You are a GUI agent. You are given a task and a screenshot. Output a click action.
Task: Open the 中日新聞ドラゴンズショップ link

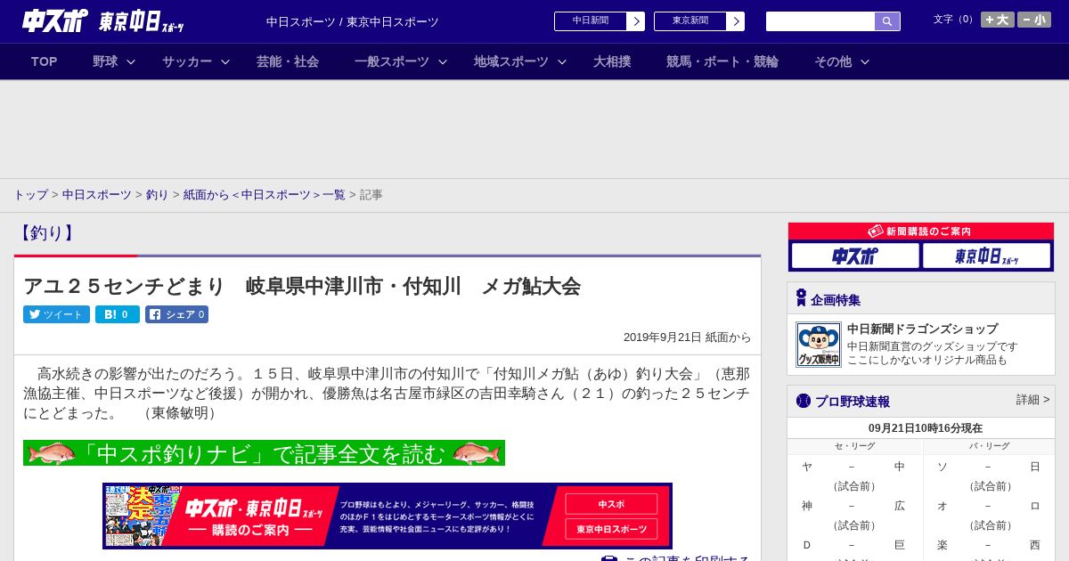tap(922, 329)
